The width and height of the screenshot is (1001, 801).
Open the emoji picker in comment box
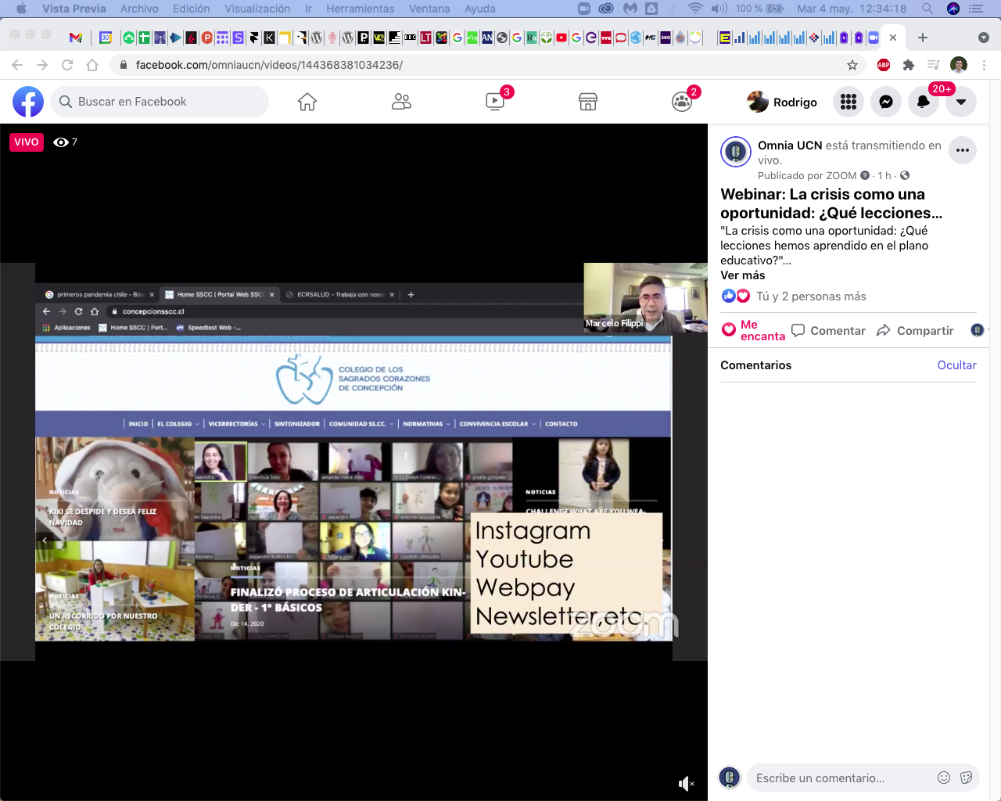pos(944,778)
